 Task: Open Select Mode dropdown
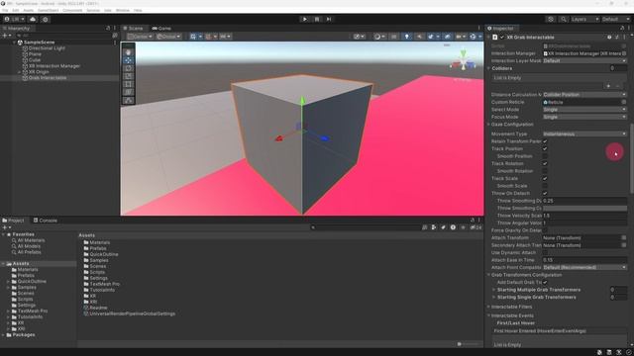pyautogui.click(x=584, y=110)
